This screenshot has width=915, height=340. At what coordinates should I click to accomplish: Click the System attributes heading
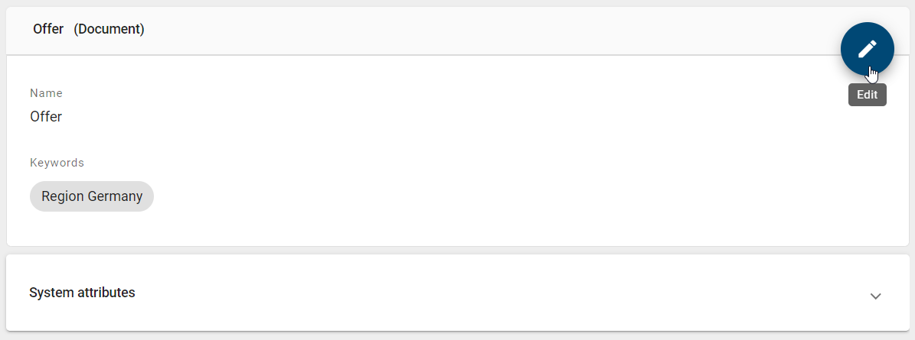point(82,293)
